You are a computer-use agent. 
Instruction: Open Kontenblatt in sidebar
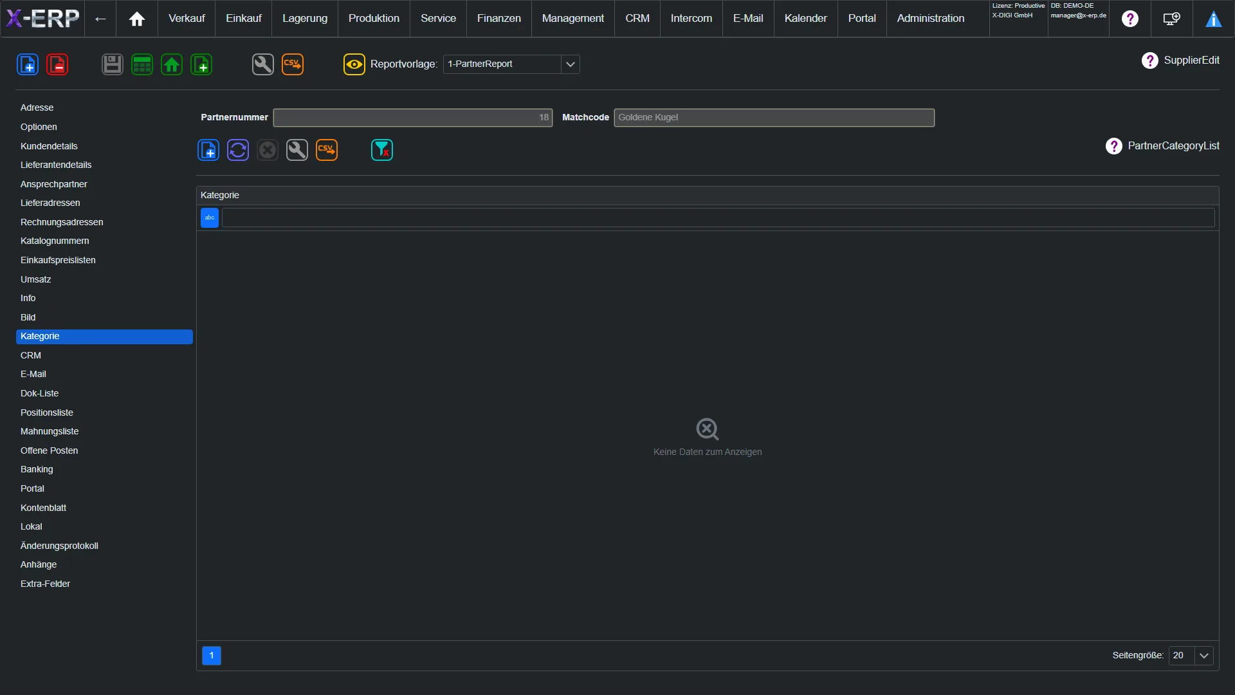104,508
